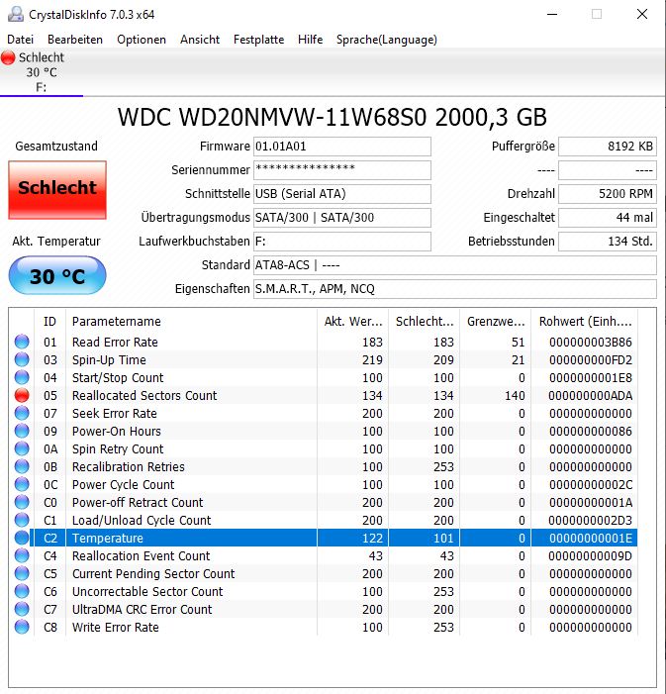
Task: Click the blue status orb for Power-off Retract Count
Action: [22, 502]
